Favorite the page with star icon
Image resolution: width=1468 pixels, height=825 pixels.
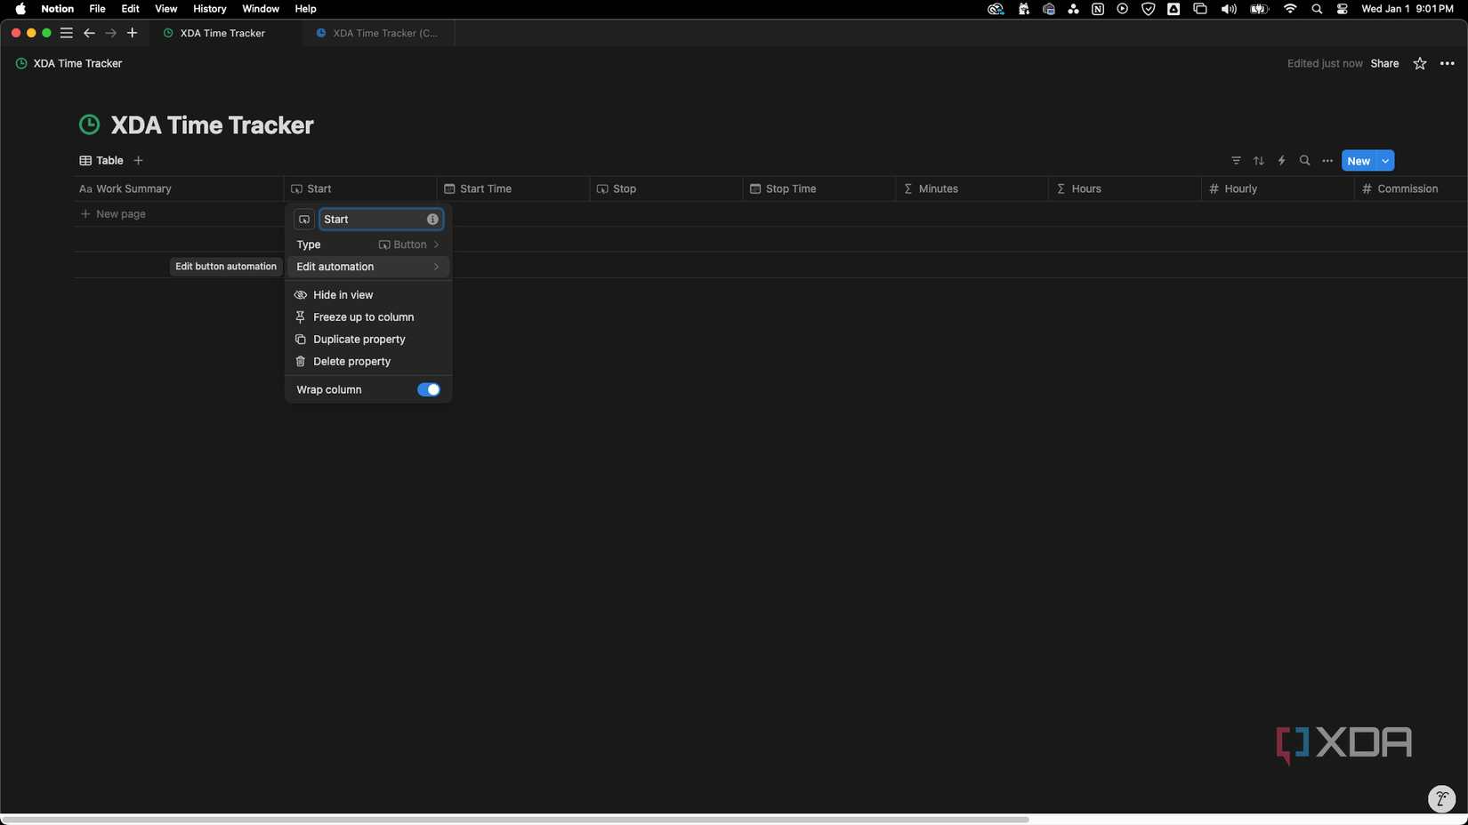tap(1420, 64)
